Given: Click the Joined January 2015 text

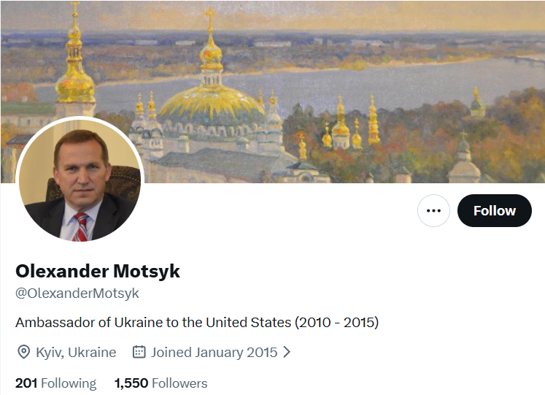Looking at the screenshot, I should coord(214,352).
